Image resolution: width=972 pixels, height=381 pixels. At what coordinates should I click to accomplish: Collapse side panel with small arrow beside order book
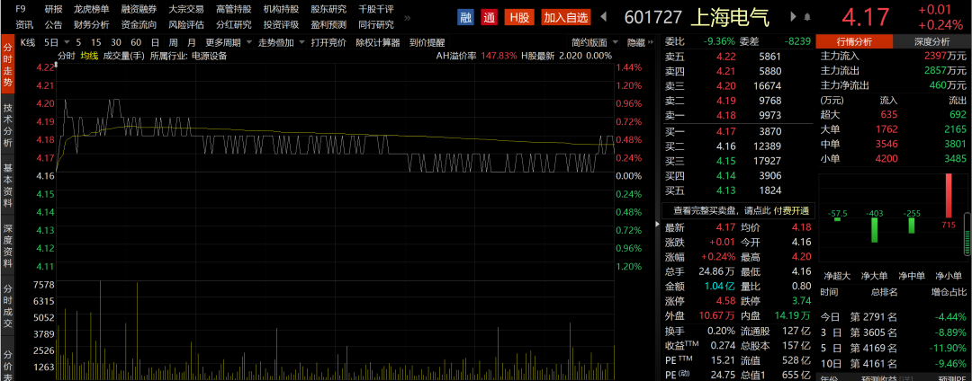[658, 225]
